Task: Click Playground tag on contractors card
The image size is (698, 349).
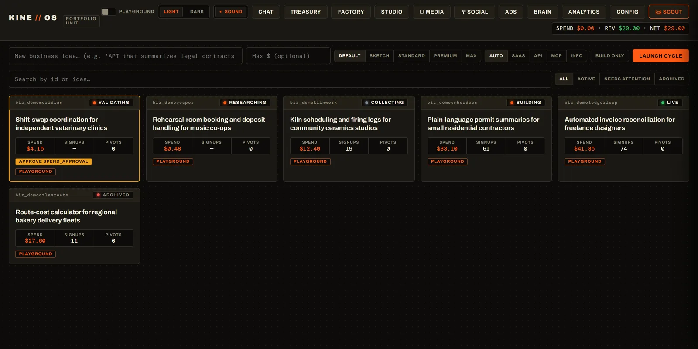Action: [448, 161]
